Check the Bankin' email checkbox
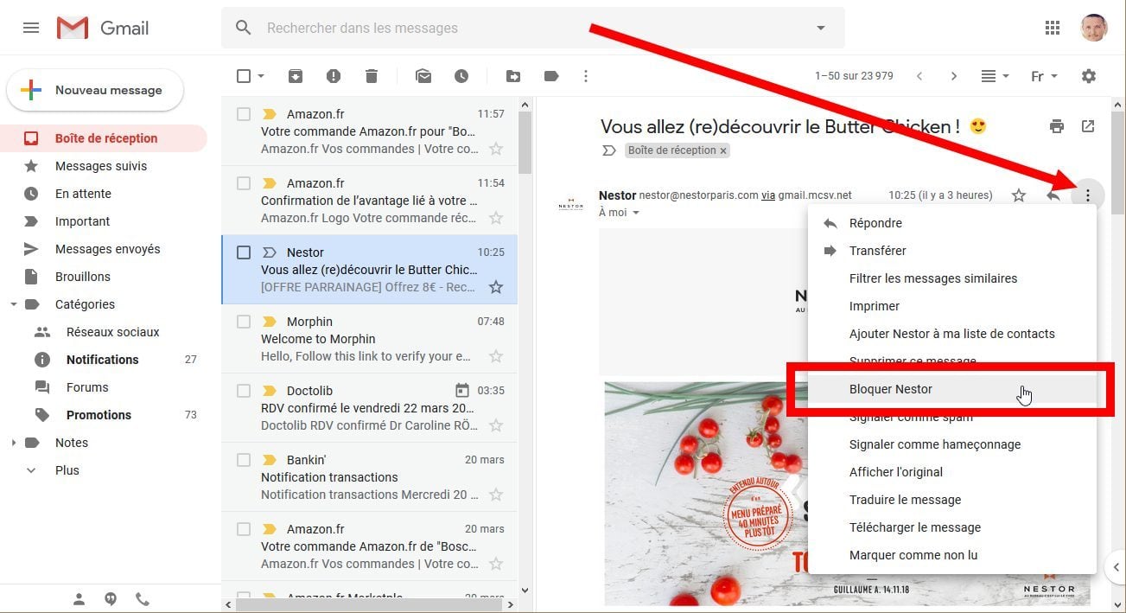The image size is (1126, 613). (x=244, y=460)
